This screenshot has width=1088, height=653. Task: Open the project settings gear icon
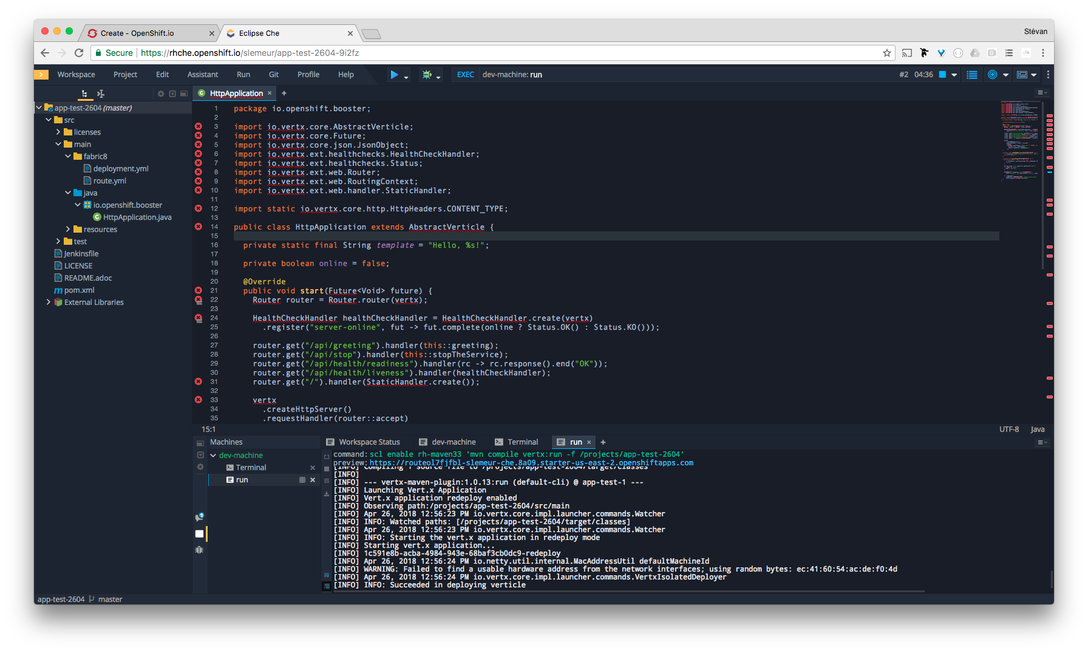pyautogui.click(x=160, y=93)
